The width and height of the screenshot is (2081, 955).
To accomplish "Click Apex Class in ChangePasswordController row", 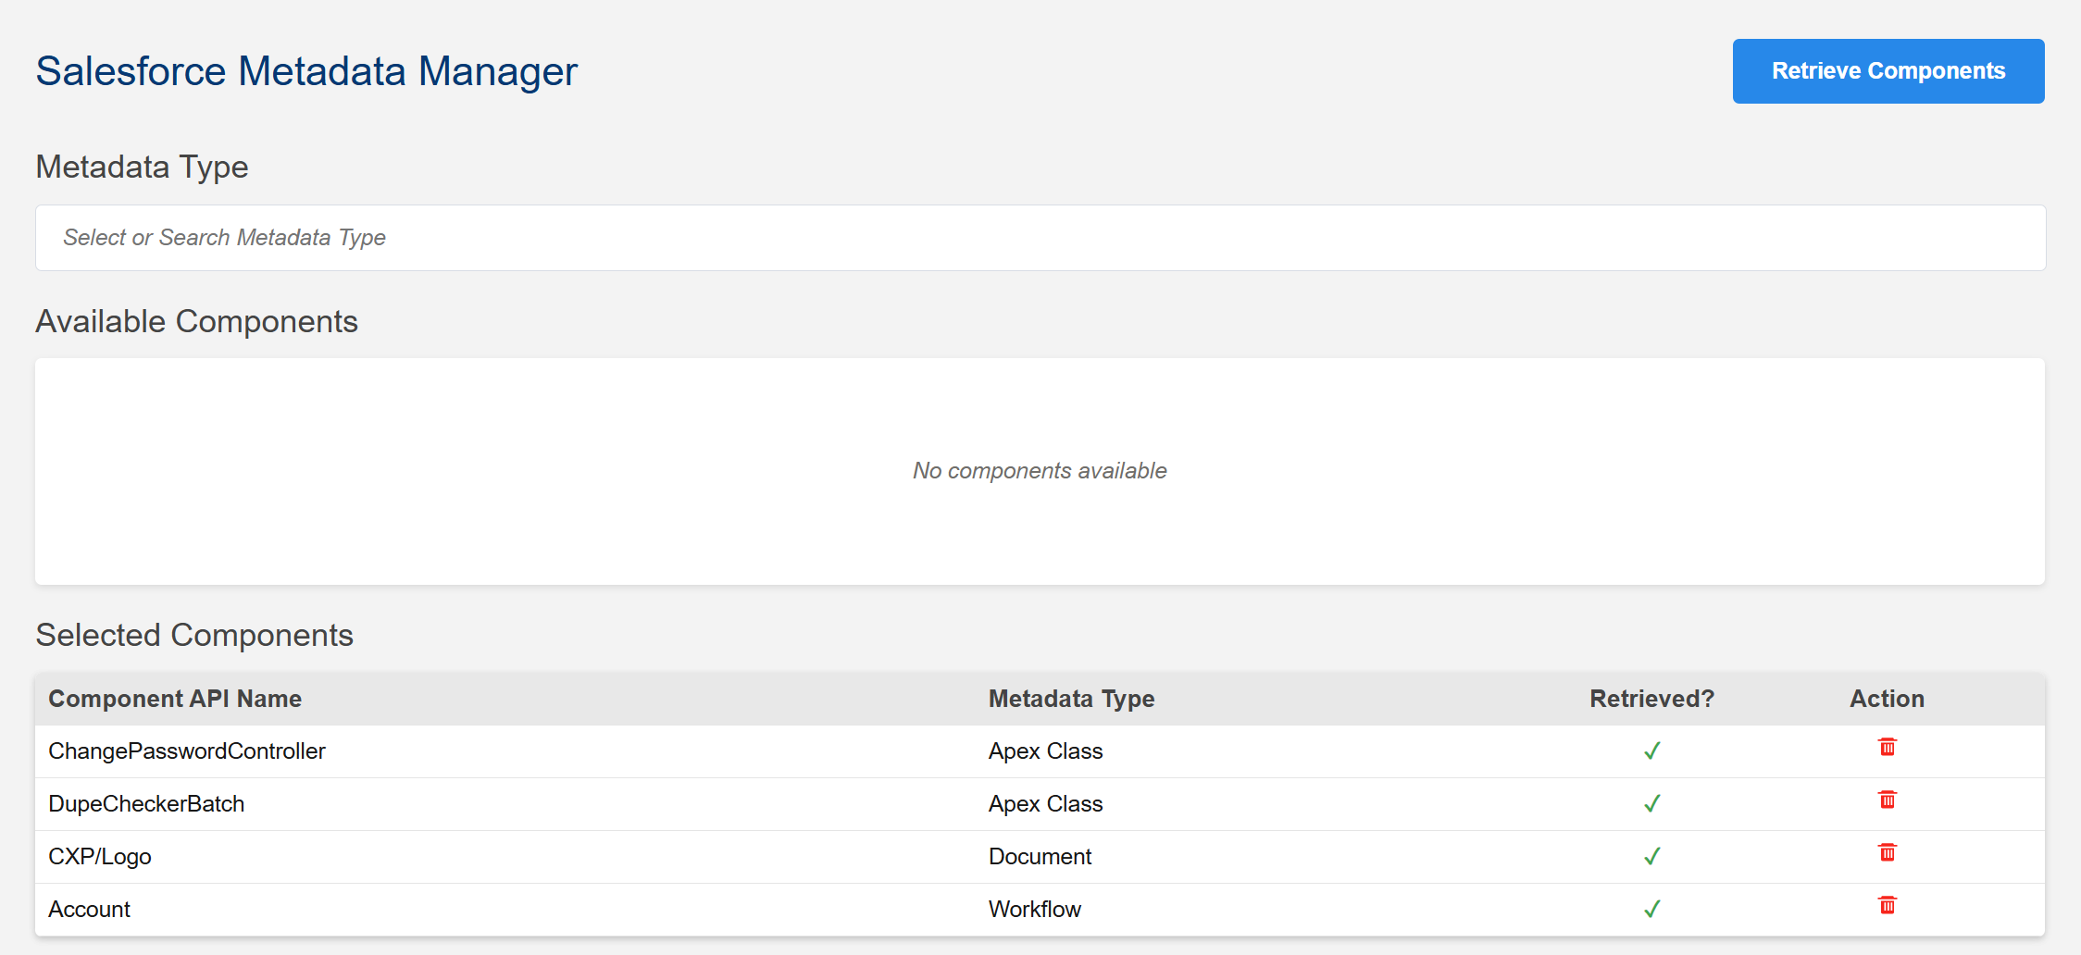I will pyautogui.click(x=1045, y=751).
